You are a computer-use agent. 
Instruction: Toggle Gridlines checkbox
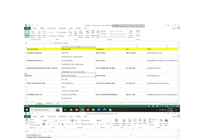[x=49, y=36]
